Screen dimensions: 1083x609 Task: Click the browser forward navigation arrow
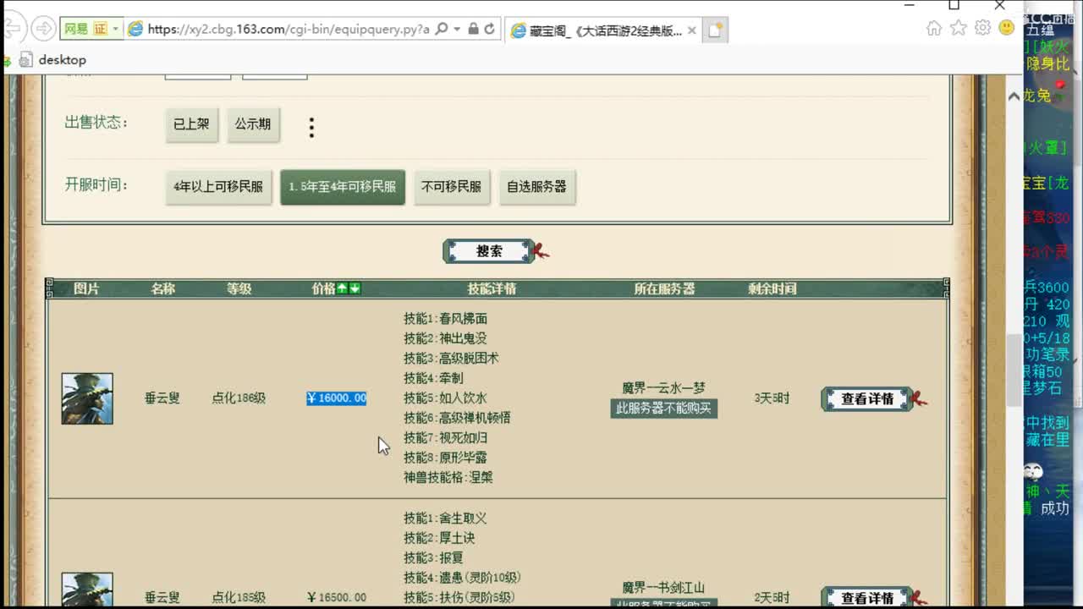(43, 29)
